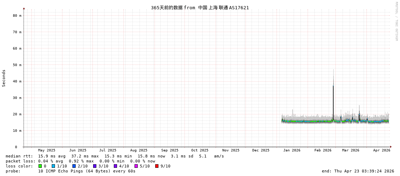Click the green 0 loss color swatch

click(40, 166)
